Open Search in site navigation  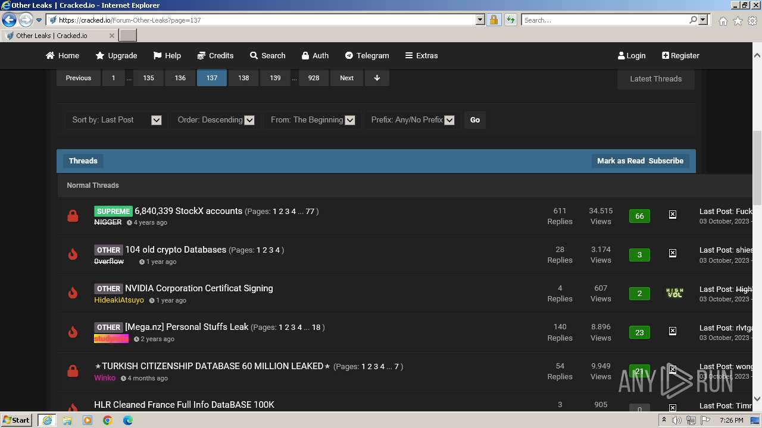267,55
